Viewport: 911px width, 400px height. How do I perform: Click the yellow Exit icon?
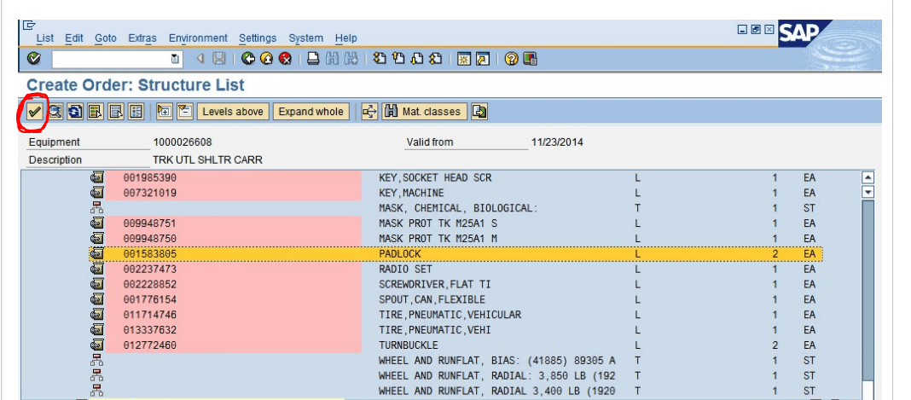(x=267, y=59)
